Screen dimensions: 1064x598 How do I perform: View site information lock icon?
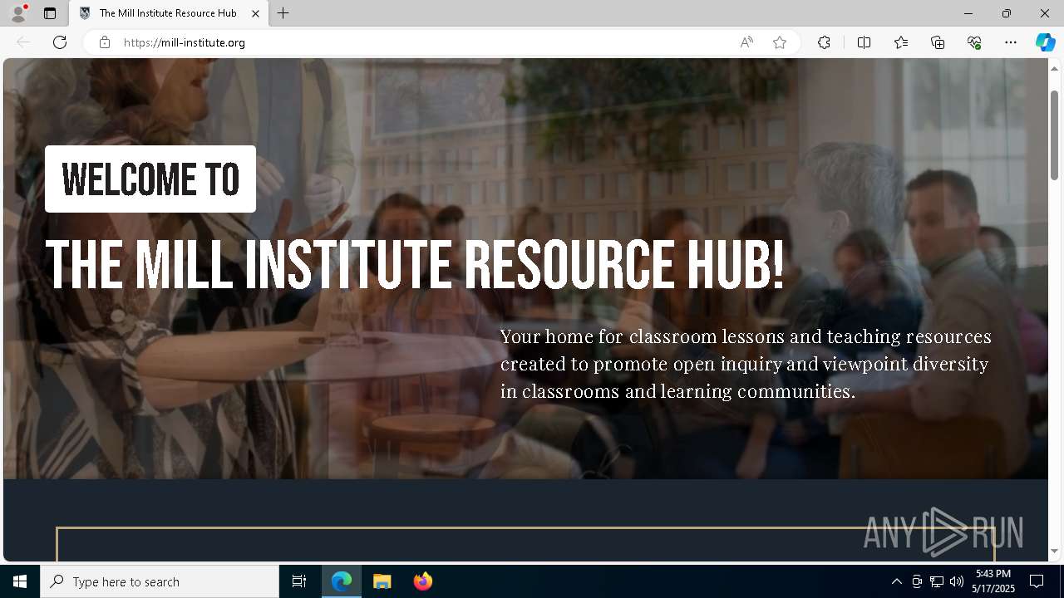[x=105, y=42]
